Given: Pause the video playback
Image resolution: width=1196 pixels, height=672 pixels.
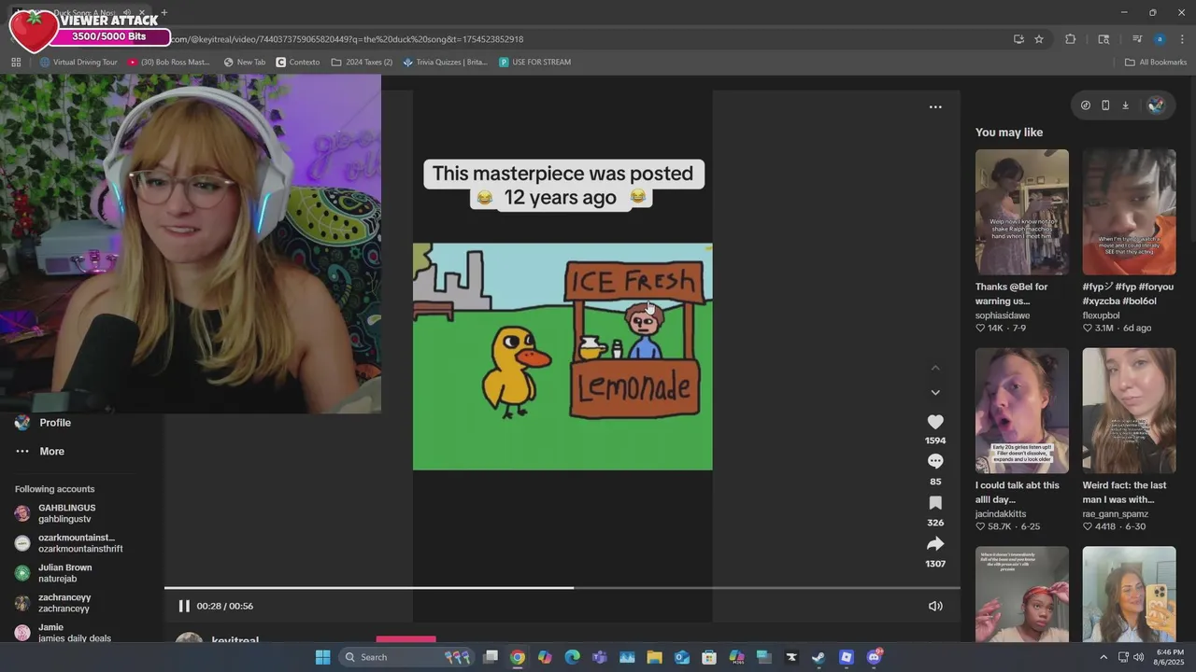Looking at the screenshot, I should click(x=184, y=606).
